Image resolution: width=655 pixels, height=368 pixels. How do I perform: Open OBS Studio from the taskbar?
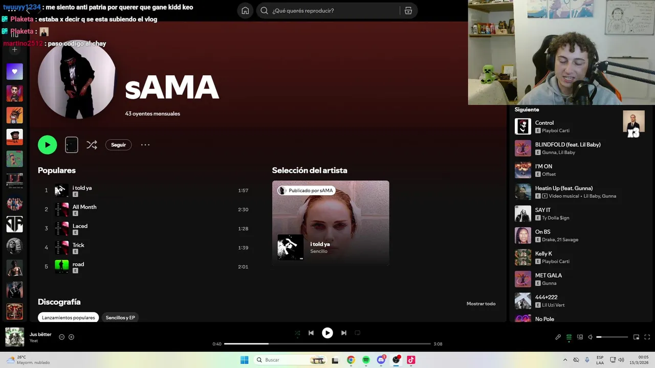[396, 360]
